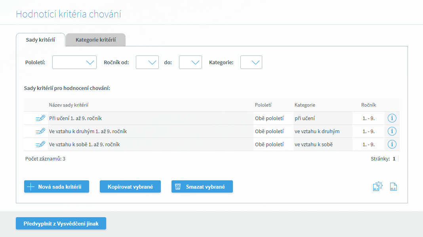
Task: Open the "do" grade range dropdown
Action: click(191, 62)
